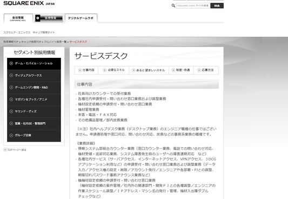Click the circle icon on 採用情報 tab

(x=38, y=18)
